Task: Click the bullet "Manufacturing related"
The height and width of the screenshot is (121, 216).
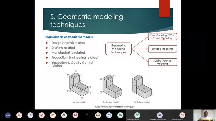Action: [68, 53]
